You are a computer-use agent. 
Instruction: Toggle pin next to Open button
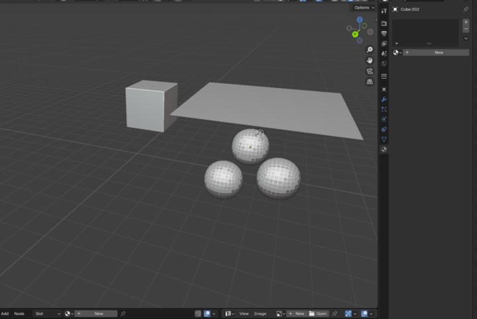point(335,314)
